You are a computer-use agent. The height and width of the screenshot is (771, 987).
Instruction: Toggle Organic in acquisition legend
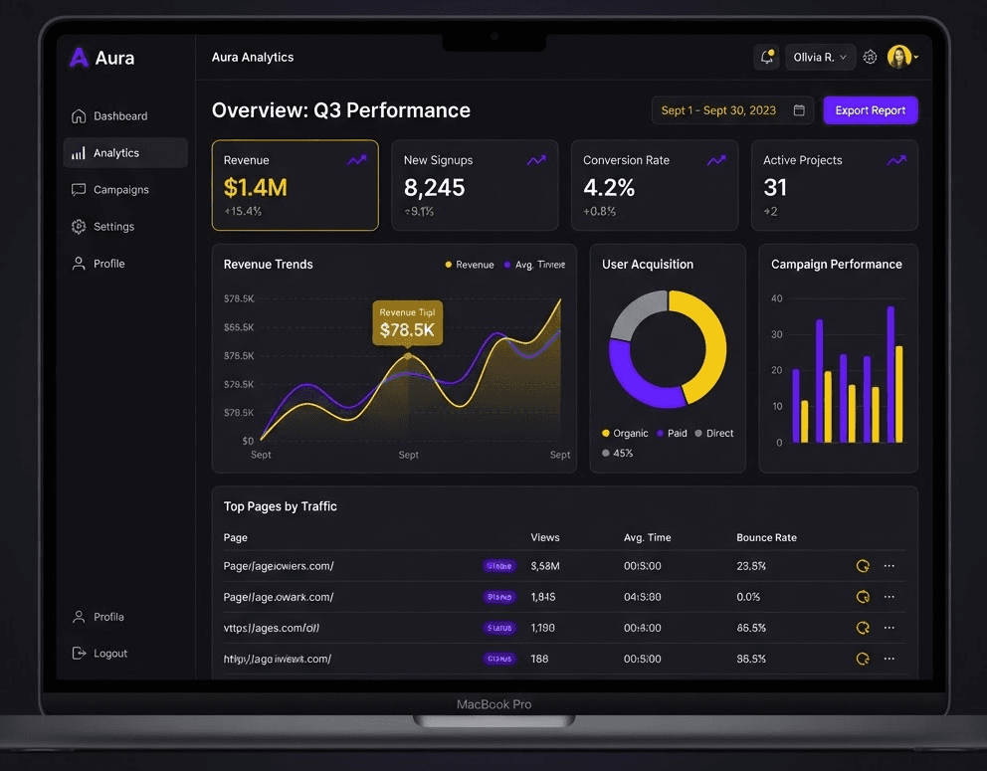625,433
